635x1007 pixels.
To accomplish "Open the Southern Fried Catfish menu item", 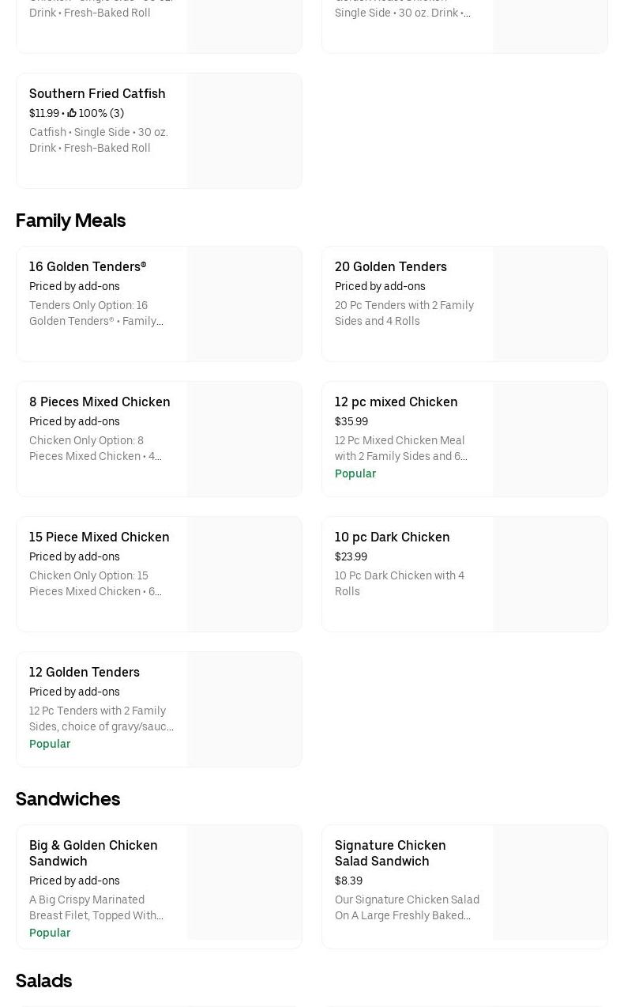I will (x=97, y=93).
